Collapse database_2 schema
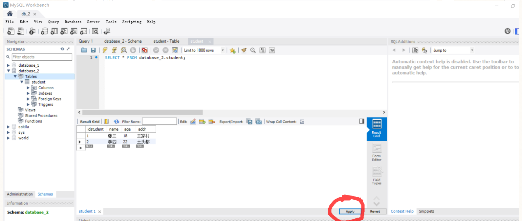 (x=8, y=71)
